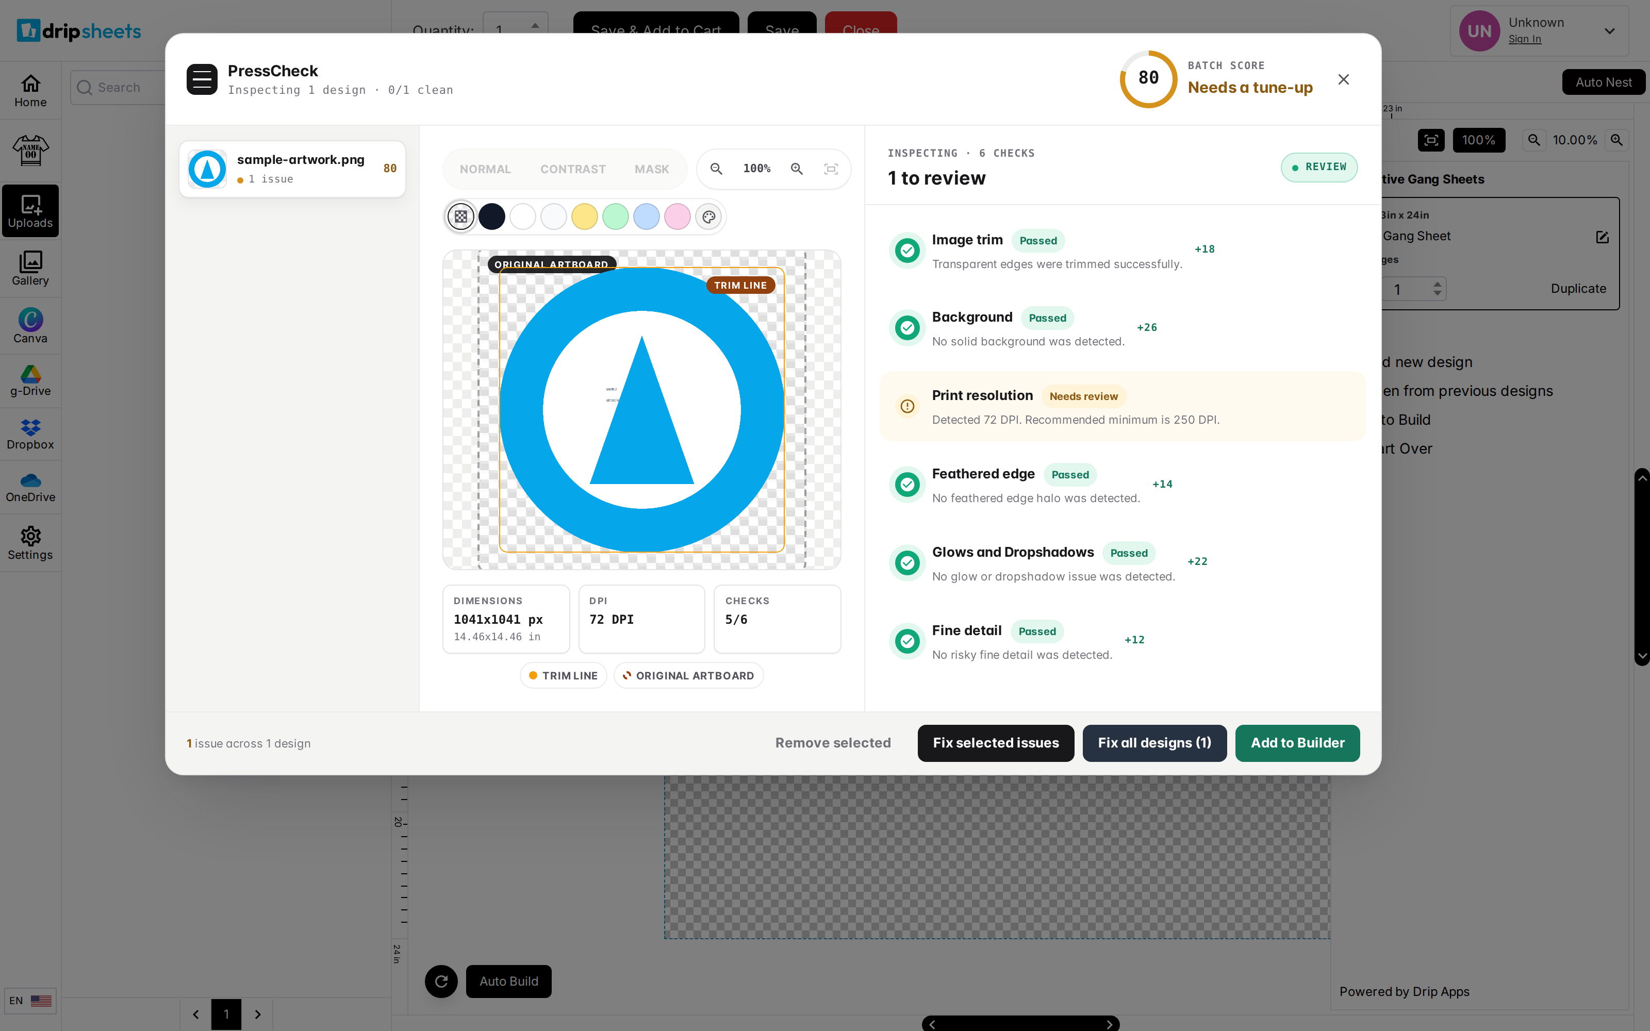Open the jersey names sidebar icon
The width and height of the screenshot is (1650, 1031).
tap(31, 150)
